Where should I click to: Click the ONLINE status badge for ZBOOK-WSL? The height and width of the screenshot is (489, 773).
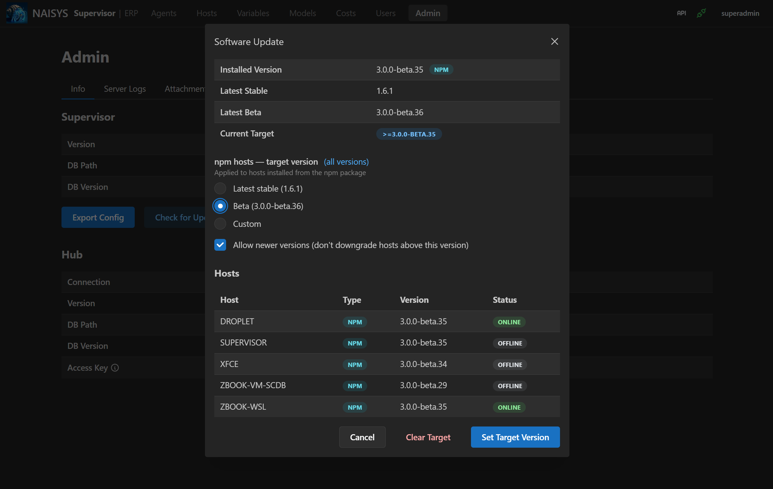pos(509,407)
